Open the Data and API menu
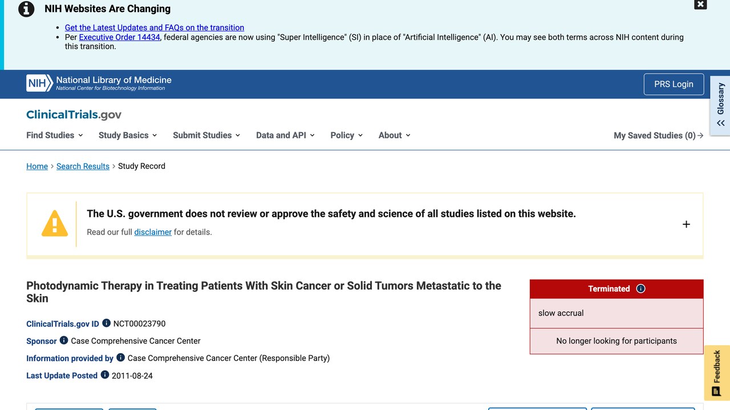The image size is (730, 410). click(285, 135)
